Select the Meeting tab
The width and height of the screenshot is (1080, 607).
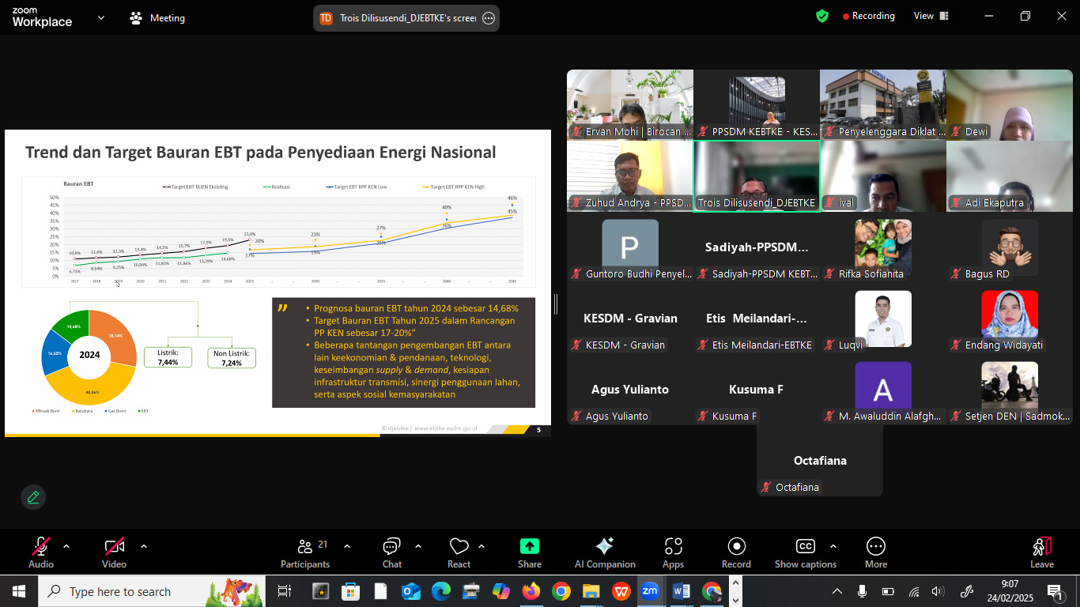click(x=157, y=17)
